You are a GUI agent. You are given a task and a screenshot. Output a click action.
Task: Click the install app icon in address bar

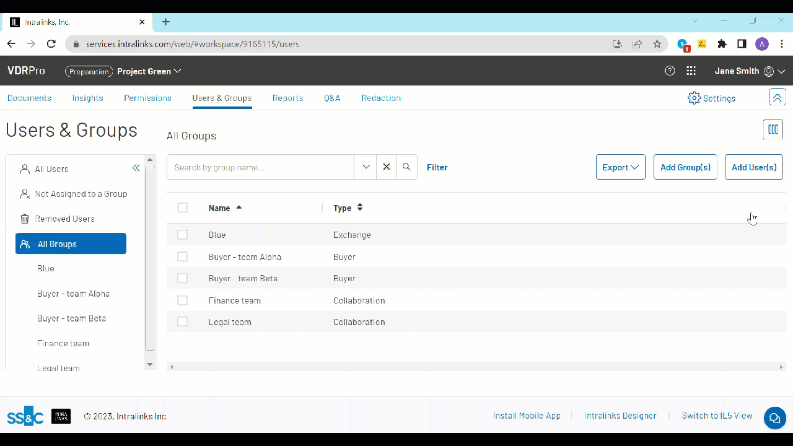point(617,44)
